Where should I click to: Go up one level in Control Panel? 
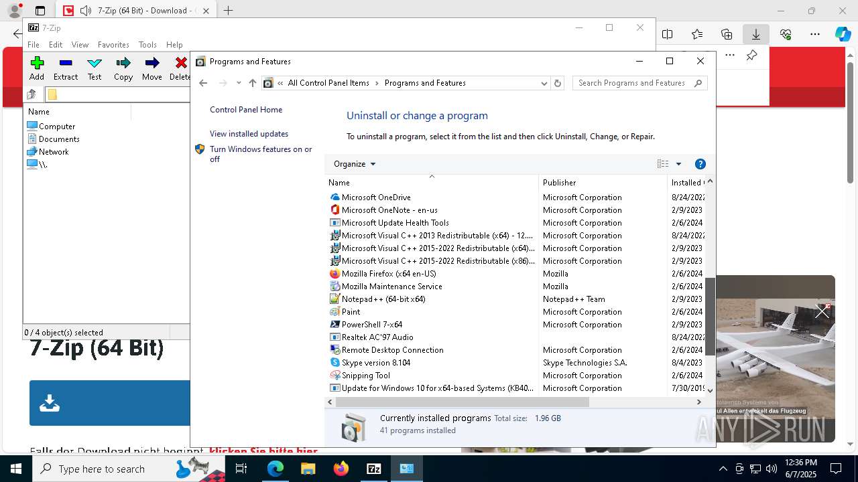pos(253,83)
